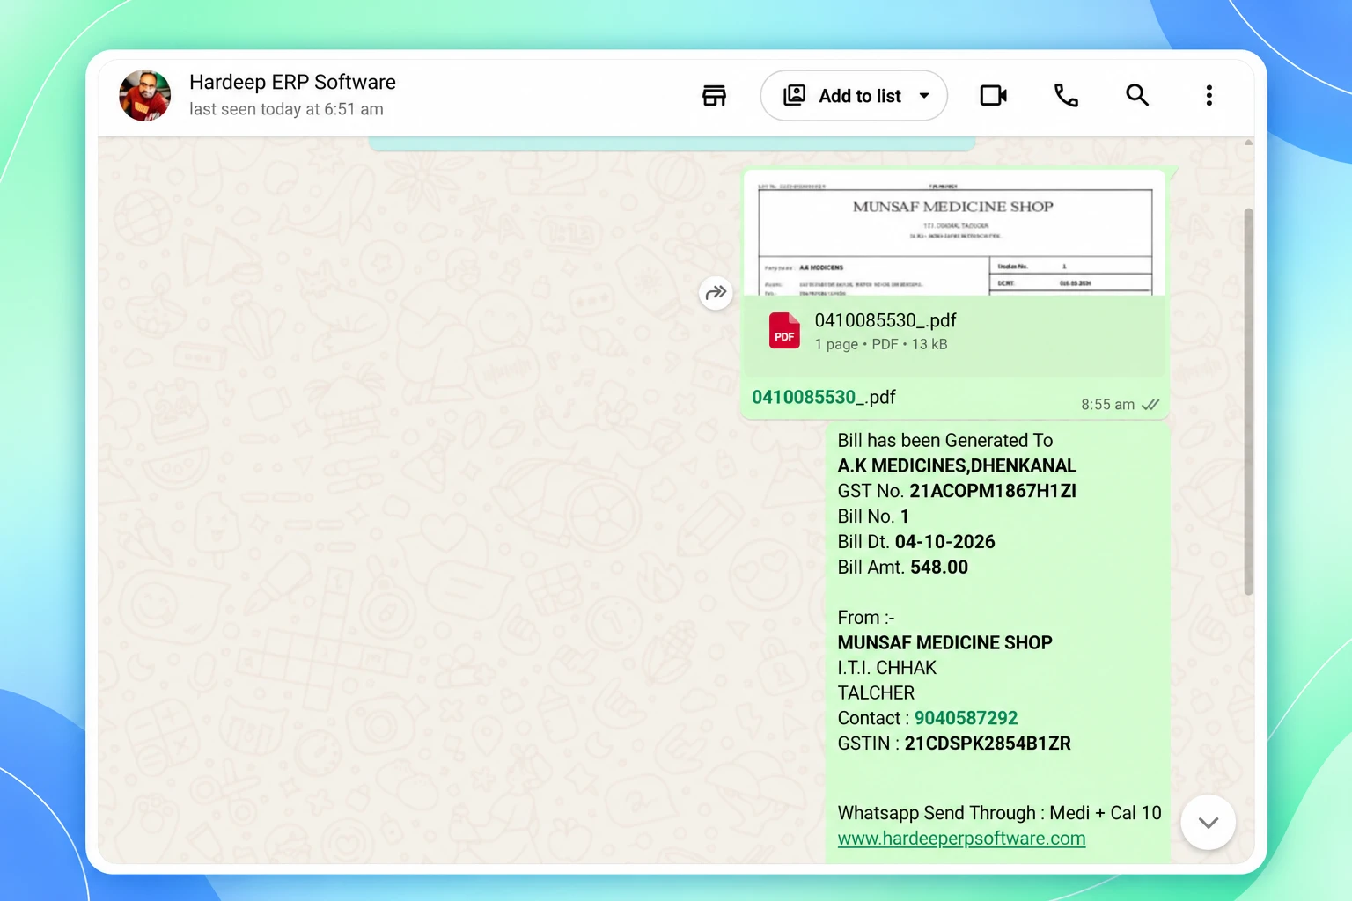Expand the Add to list dropdown arrow
The height and width of the screenshot is (901, 1352).
(924, 95)
